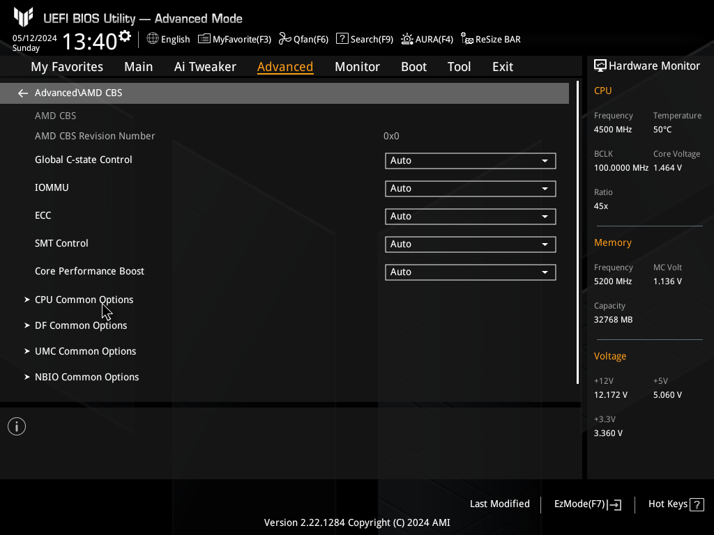Click the EzMode exit arrow icon
714x535 pixels.
(x=614, y=504)
